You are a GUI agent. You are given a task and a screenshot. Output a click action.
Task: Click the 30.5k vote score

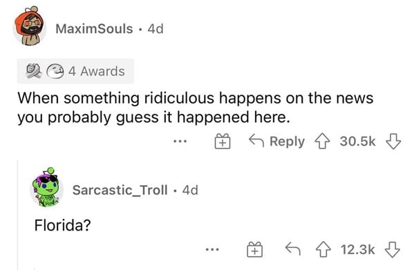point(357,142)
